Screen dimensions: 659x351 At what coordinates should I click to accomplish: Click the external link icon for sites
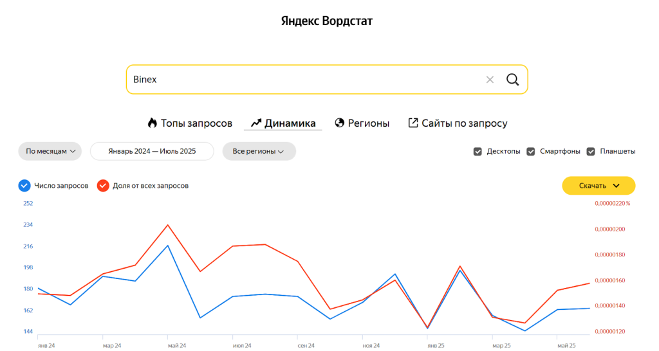413,123
